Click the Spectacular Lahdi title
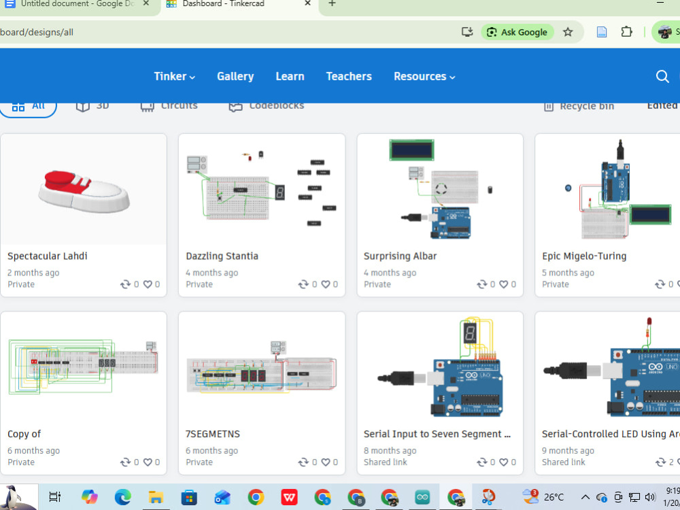Screen dimensions: 680x510 48,256
